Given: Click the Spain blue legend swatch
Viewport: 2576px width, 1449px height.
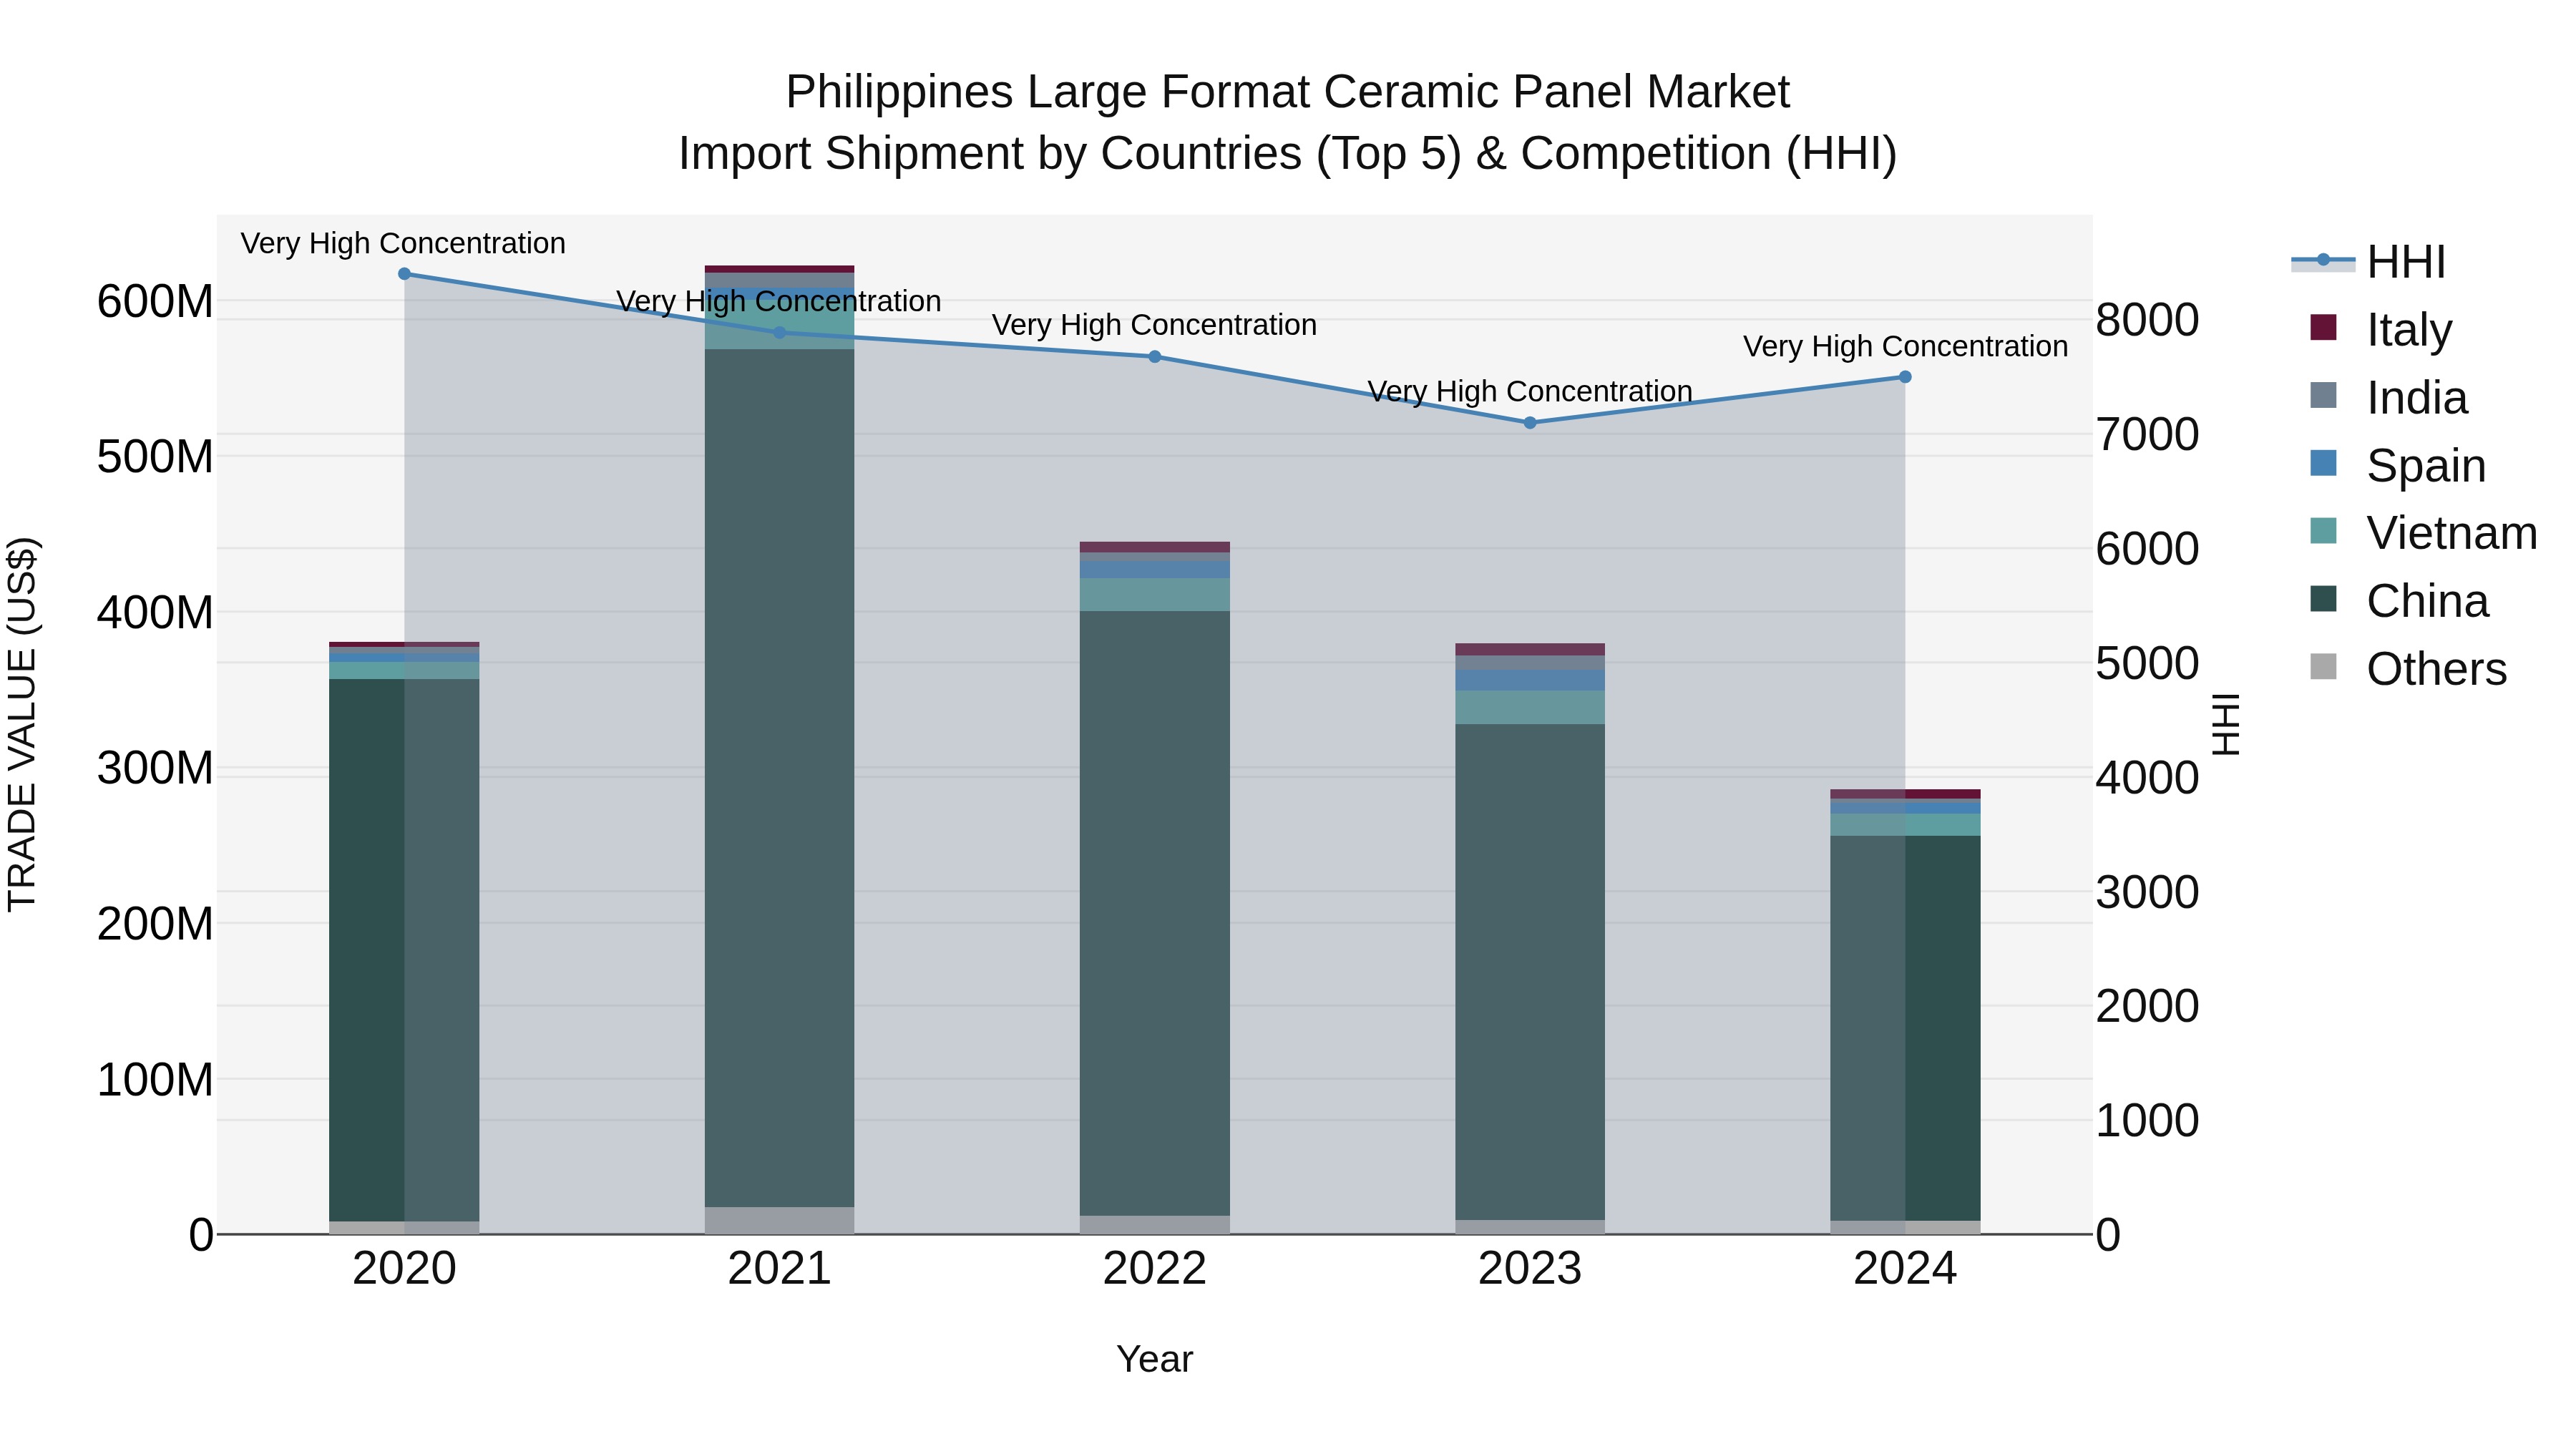Looking at the screenshot, I should (x=2323, y=463).
